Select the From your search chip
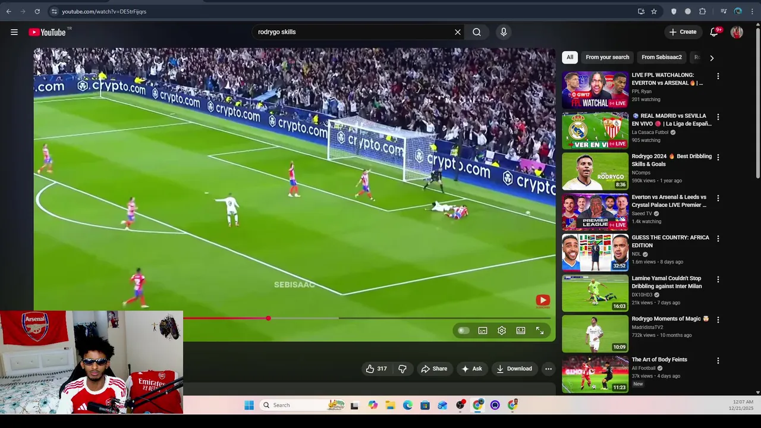Viewport: 761px width, 428px height. pos(607,57)
